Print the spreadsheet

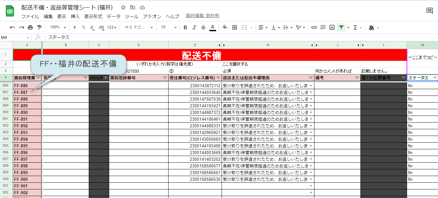[30, 27]
